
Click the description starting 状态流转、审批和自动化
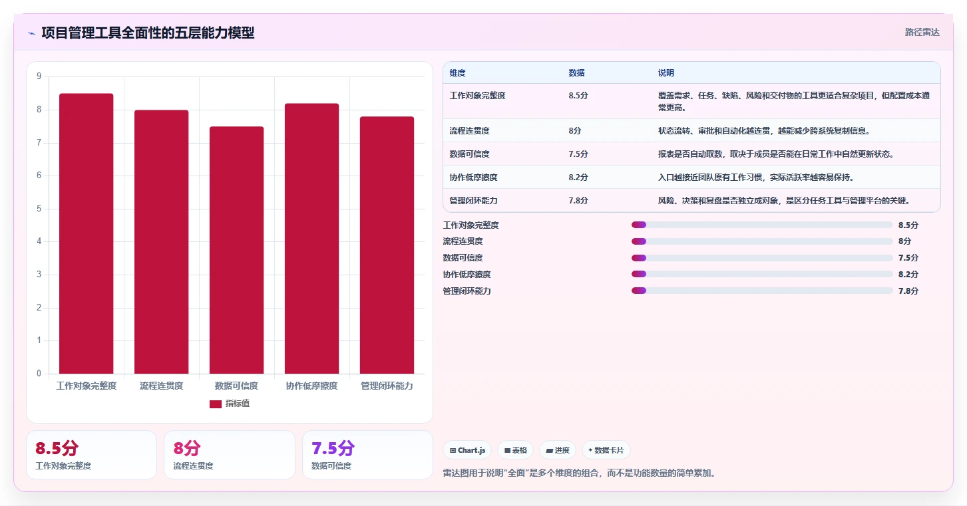coord(764,130)
